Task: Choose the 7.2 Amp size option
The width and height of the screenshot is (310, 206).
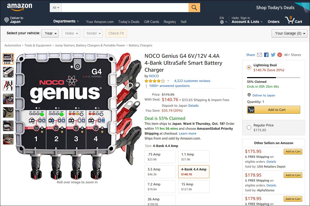Action: click(160, 186)
